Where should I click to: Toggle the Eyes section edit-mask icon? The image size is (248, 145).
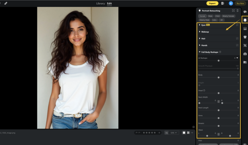pyautogui.click(x=237, y=25)
